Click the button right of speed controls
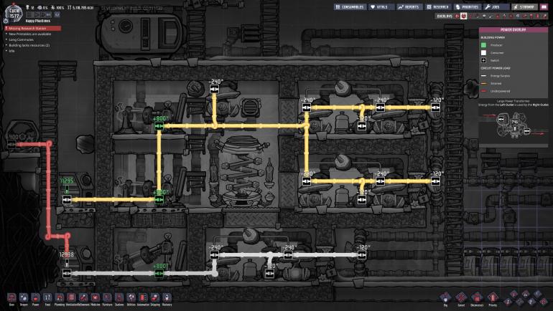This screenshot has height=311, width=553. (57, 15)
